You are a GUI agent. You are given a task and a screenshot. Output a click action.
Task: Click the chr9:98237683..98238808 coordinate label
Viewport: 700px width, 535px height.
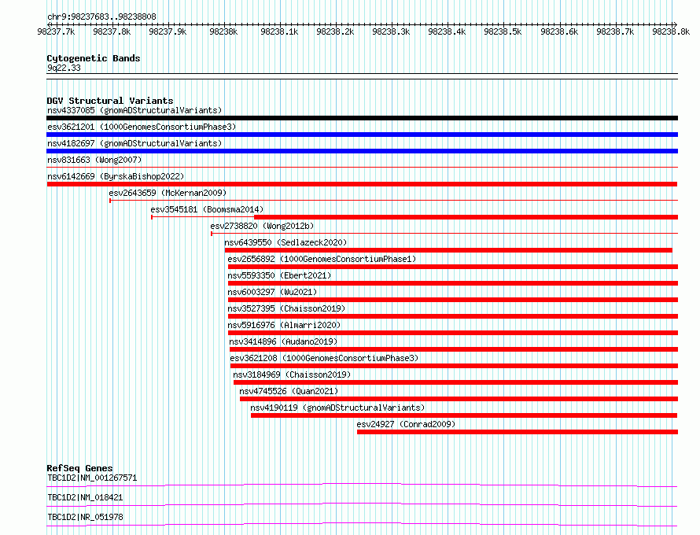pos(101,17)
